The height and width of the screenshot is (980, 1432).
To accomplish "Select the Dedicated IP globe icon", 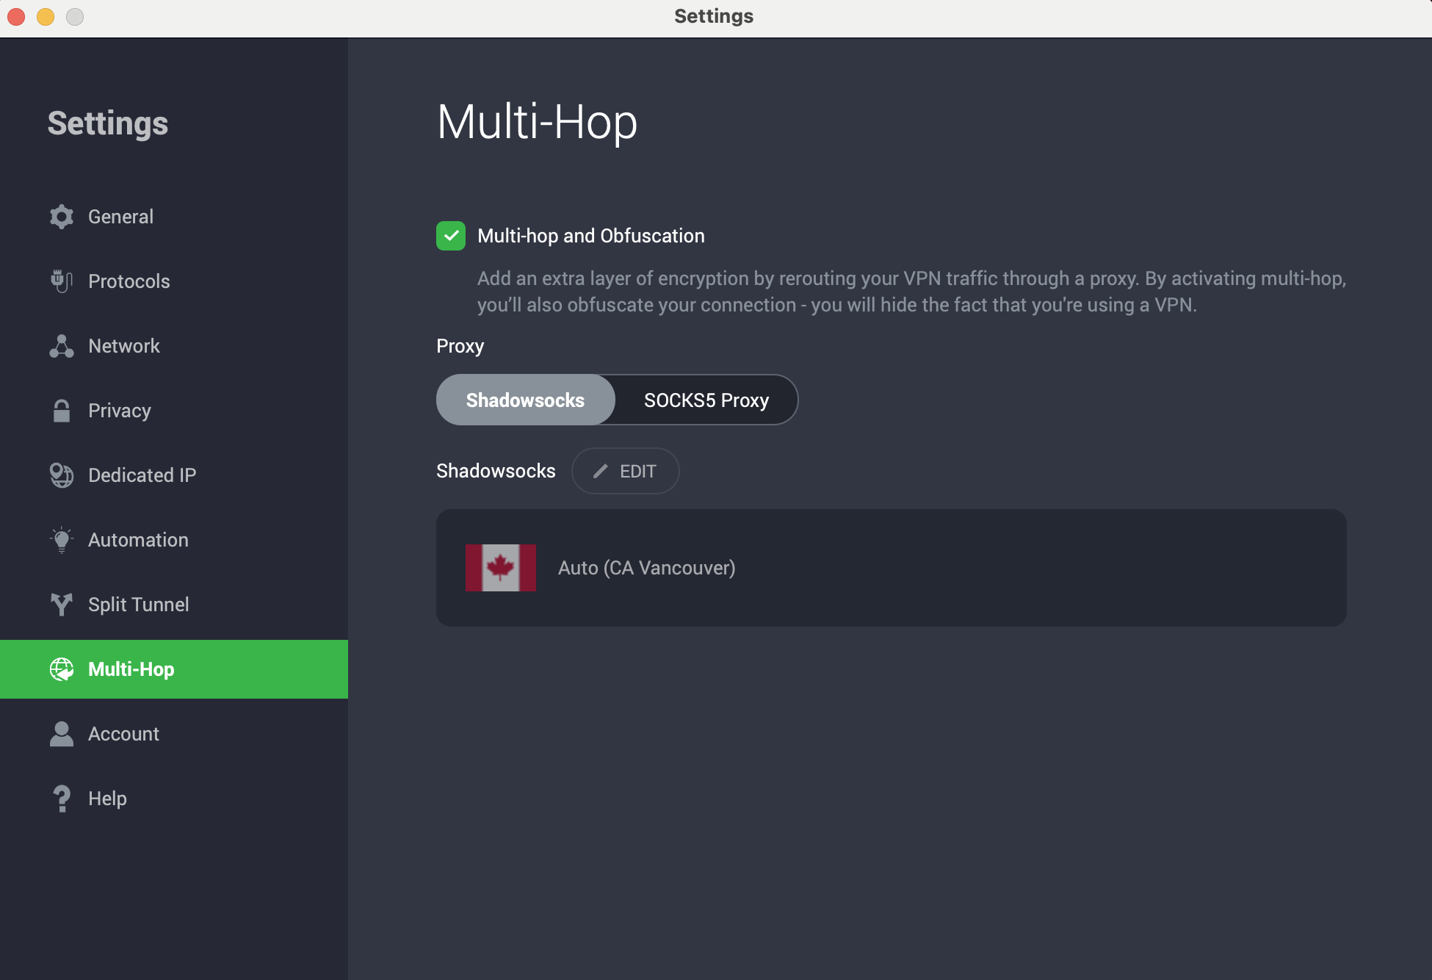I will 62,475.
